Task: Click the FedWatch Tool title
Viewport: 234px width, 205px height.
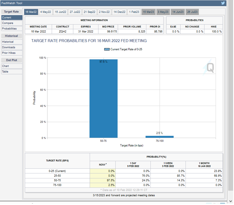Action: pyautogui.click(x=12, y=3)
